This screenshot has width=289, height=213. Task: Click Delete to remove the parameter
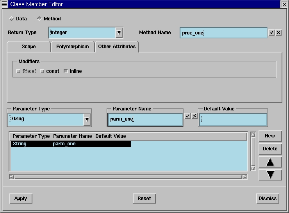(270, 149)
